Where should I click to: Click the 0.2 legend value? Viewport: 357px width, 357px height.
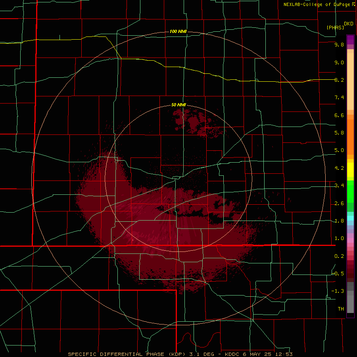[x=339, y=256]
